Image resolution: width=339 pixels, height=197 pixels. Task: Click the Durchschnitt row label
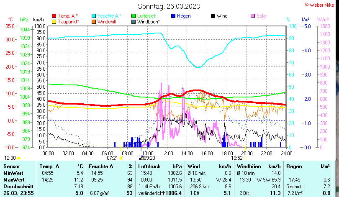click(18, 187)
